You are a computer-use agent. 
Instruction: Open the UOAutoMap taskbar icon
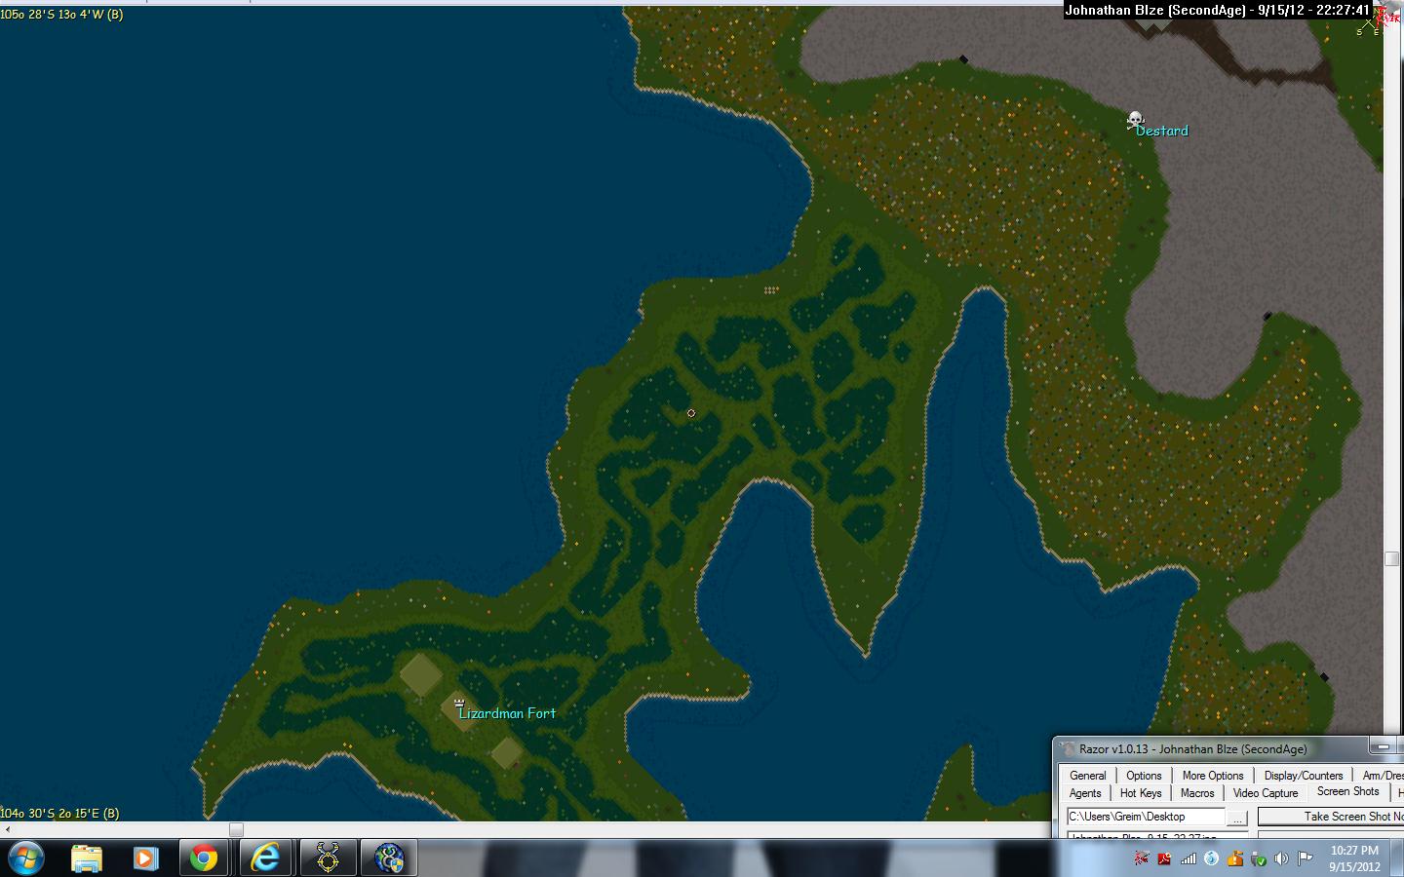[x=328, y=858]
